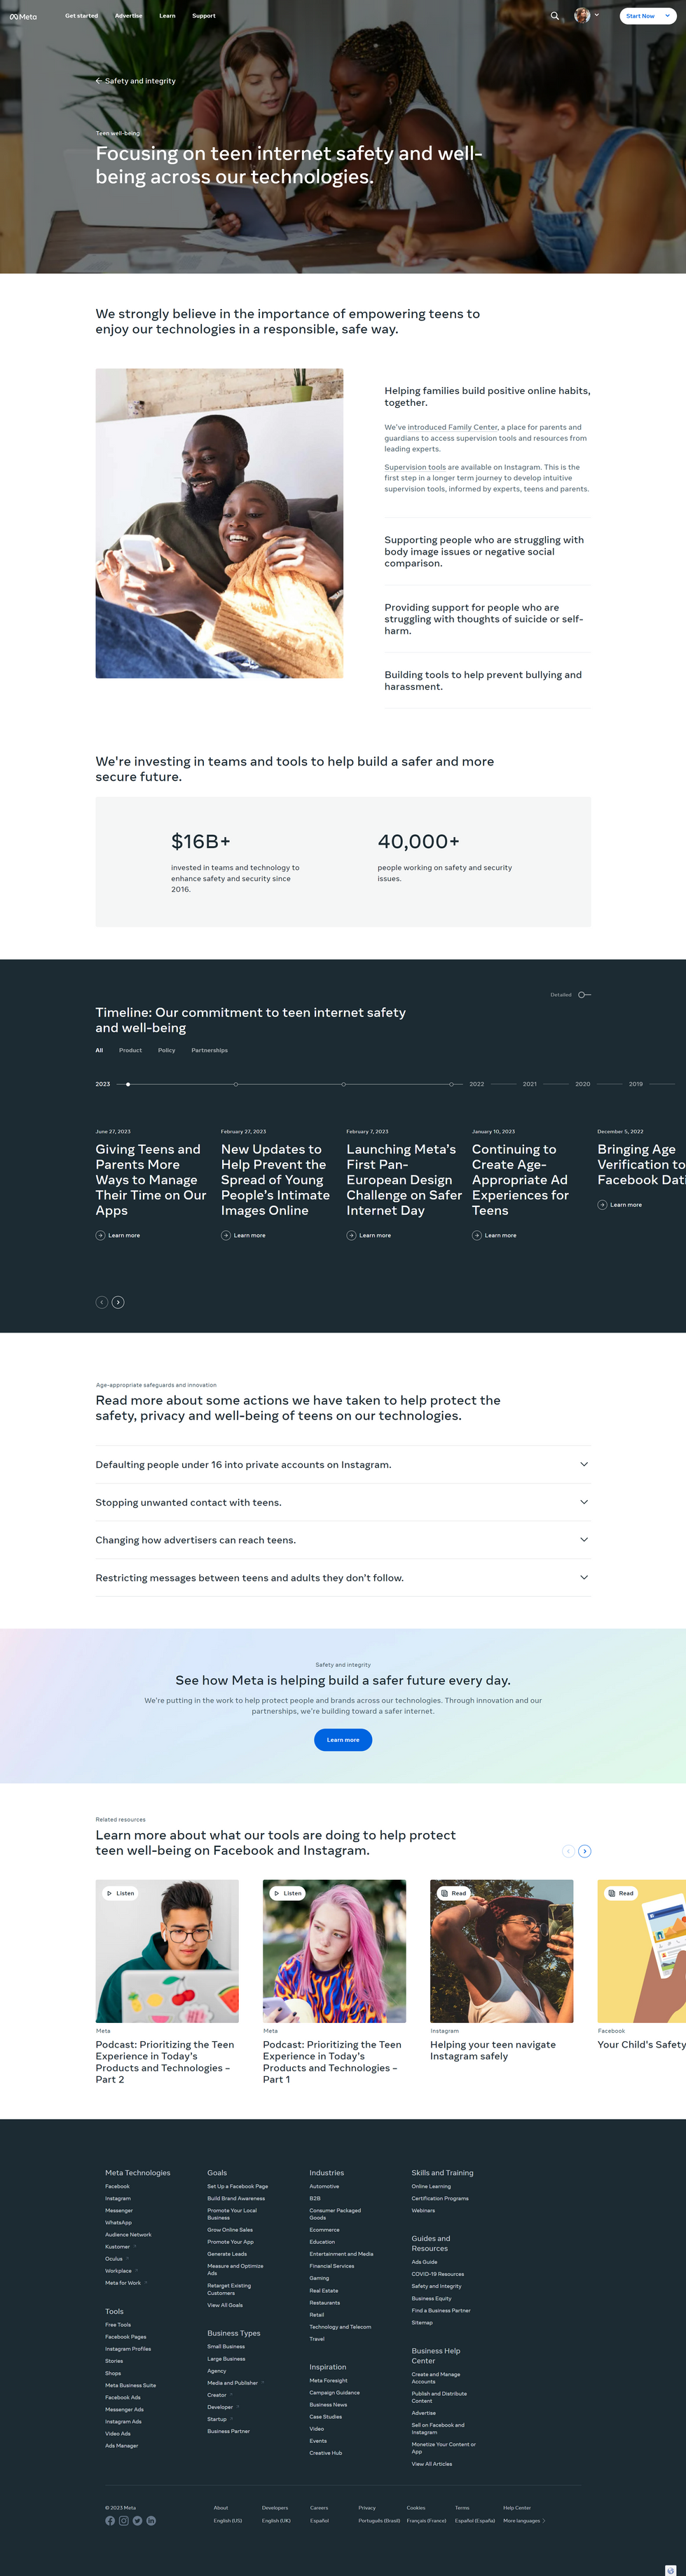Click the Meta logo in header

[23, 16]
